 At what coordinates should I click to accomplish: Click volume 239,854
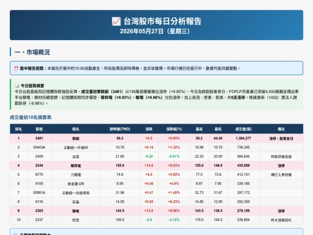tap(243, 219)
